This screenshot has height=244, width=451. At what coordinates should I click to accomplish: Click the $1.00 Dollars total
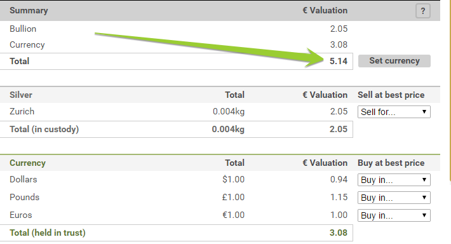tap(233, 180)
